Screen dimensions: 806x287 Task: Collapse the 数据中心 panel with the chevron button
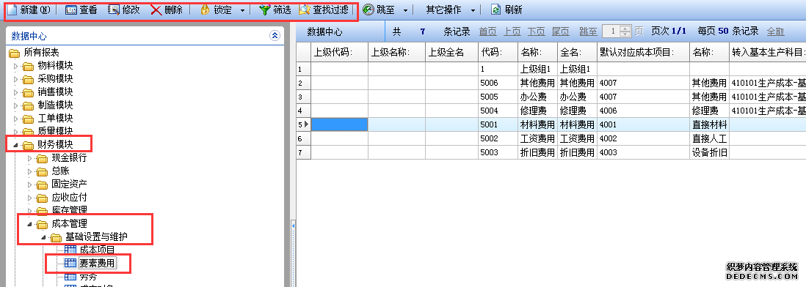[x=275, y=35]
